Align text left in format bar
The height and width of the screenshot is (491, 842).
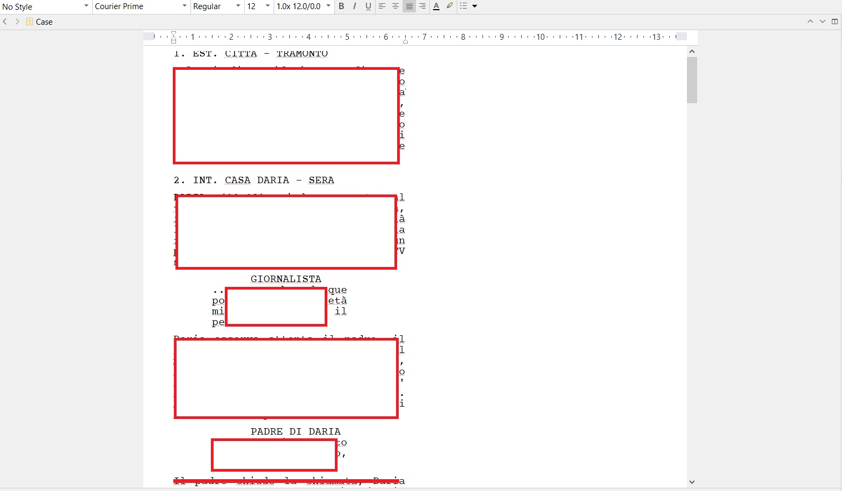382,6
